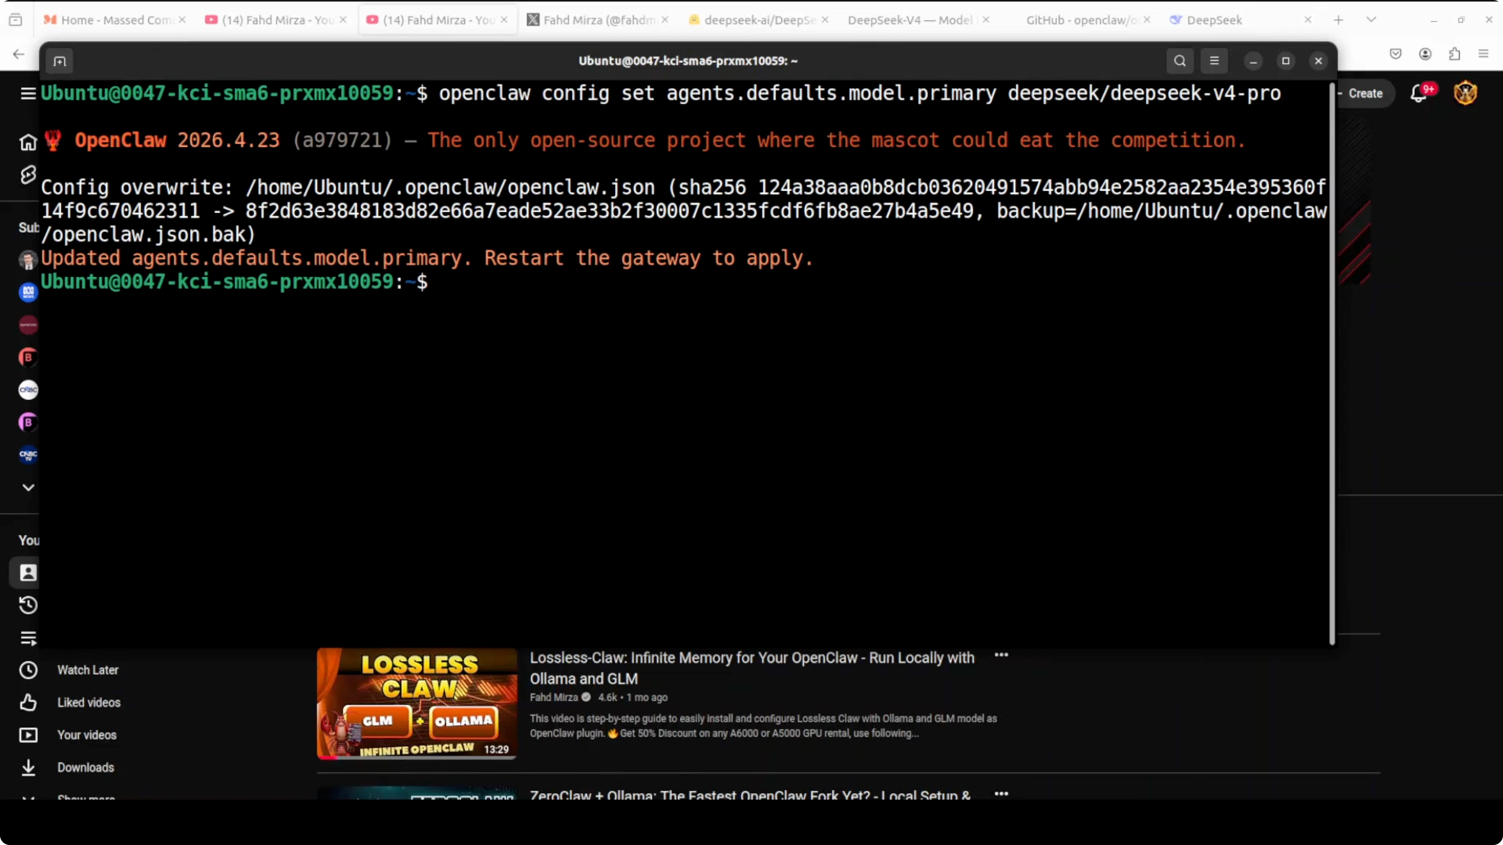Open the browser list all tabs dropdown

(x=1371, y=20)
